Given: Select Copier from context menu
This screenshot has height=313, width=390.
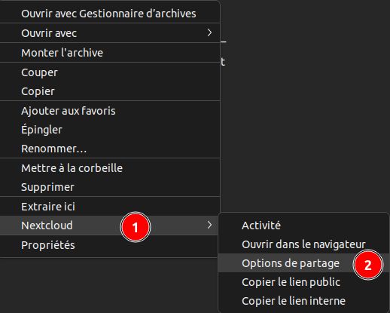Looking at the screenshot, I should tap(110, 91).
